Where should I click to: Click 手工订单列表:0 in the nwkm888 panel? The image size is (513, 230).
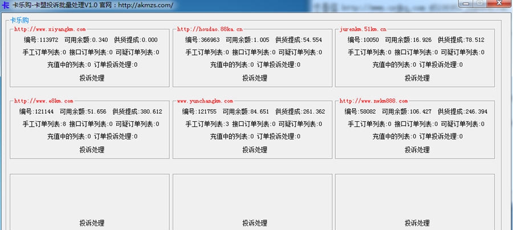tap(370, 124)
